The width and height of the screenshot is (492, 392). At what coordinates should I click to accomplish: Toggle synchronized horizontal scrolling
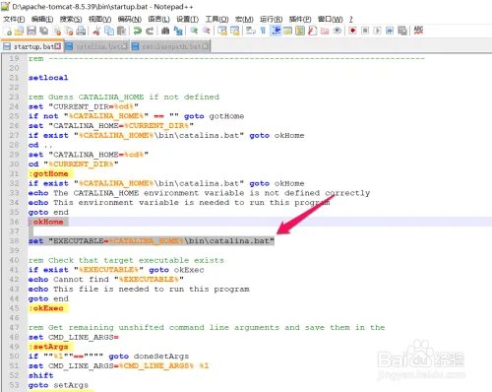tap(235, 31)
